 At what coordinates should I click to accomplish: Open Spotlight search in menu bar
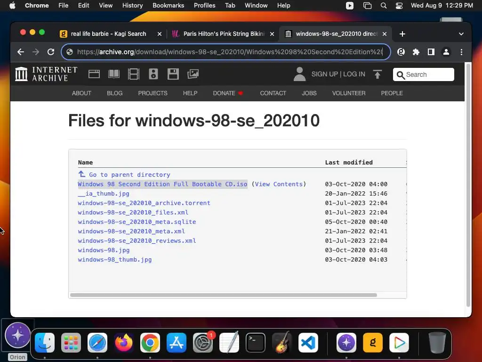pos(383,6)
